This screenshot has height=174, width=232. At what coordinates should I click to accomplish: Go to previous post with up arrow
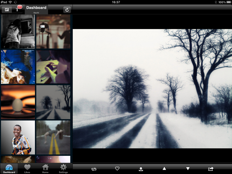[164, 169]
